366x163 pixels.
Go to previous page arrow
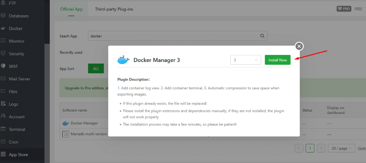(299, 148)
